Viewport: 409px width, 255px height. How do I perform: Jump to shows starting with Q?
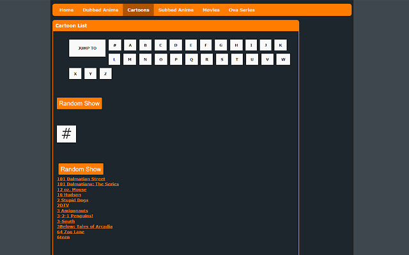tap(191, 59)
